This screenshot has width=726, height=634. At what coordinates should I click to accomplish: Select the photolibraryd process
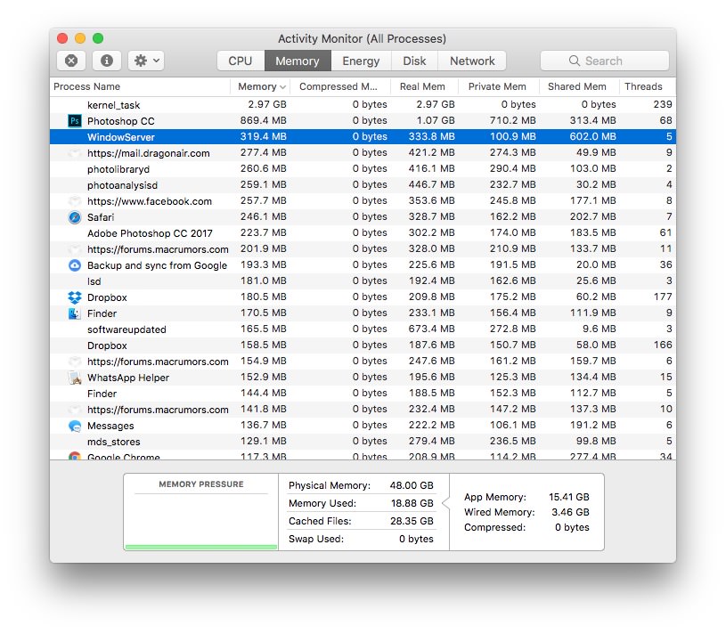[x=118, y=169]
